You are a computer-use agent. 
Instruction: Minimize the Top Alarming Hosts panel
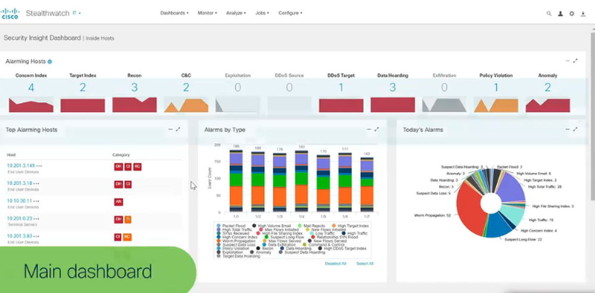[x=170, y=129]
